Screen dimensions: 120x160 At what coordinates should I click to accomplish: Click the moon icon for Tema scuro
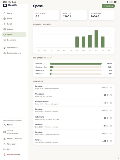(x=5, y=144)
